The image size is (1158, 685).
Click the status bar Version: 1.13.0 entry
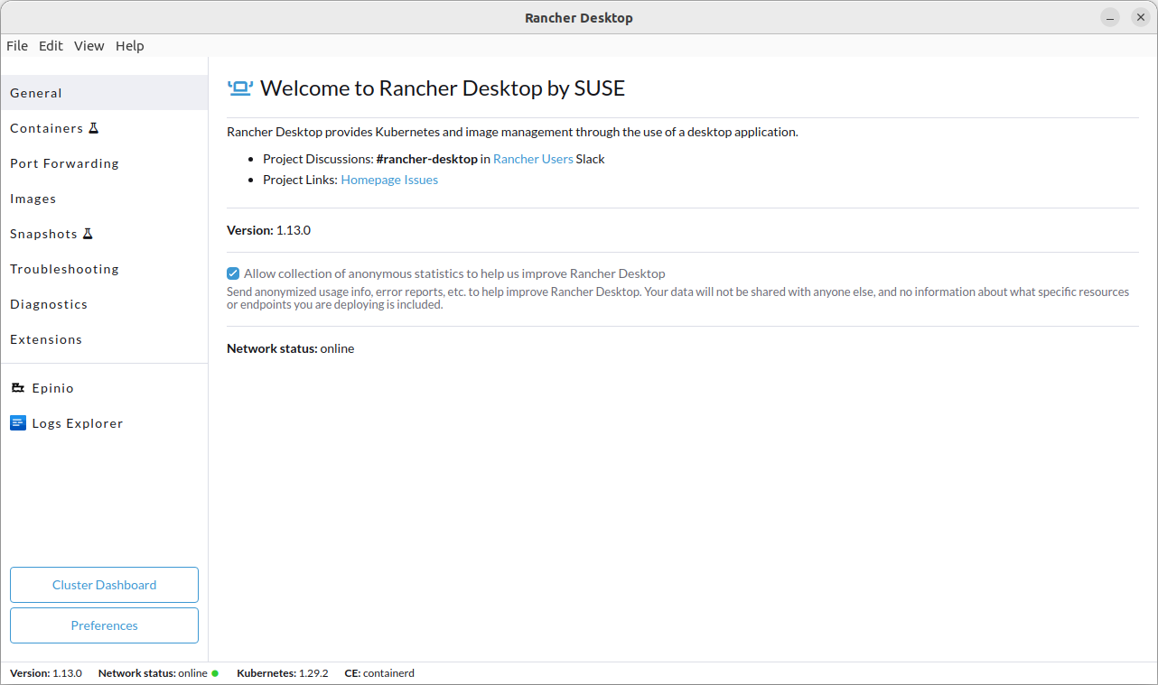pos(46,673)
